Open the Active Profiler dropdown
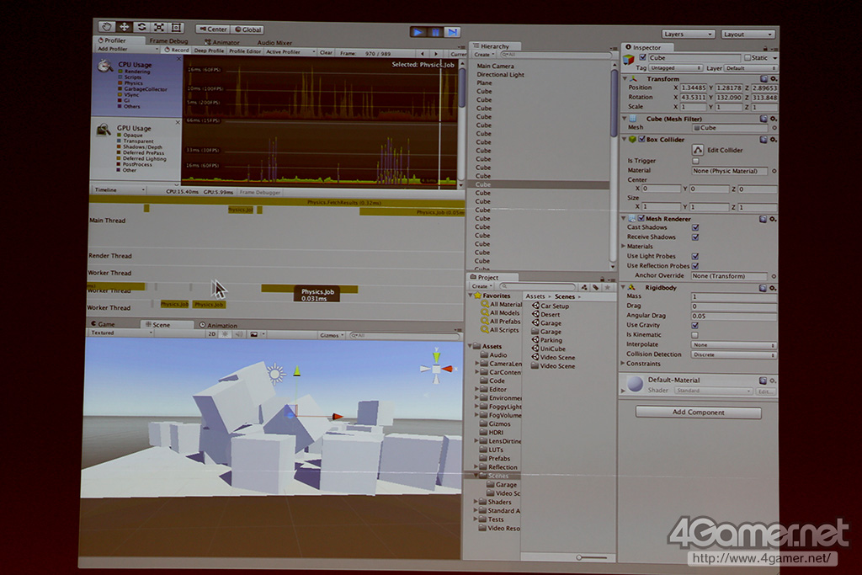The width and height of the screenshot is (862, 575). tap(290, 51)
